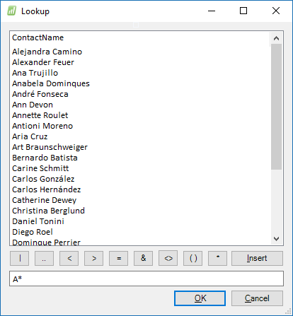Click the vertical scrollbar thumb
Image resolution: width=293 pixels, height=316 pixels.
click(x=276, y=107)
